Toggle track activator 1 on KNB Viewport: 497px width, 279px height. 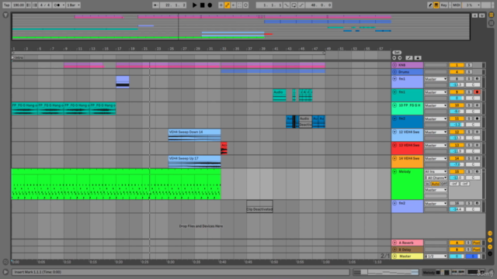[x=457, y=65]
